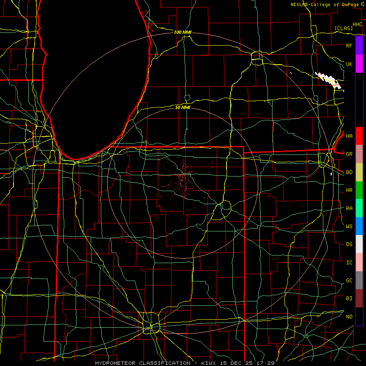Click the "RA" legend label
Viewport: 366px width, 366px height.
click(x=349, y=209)
